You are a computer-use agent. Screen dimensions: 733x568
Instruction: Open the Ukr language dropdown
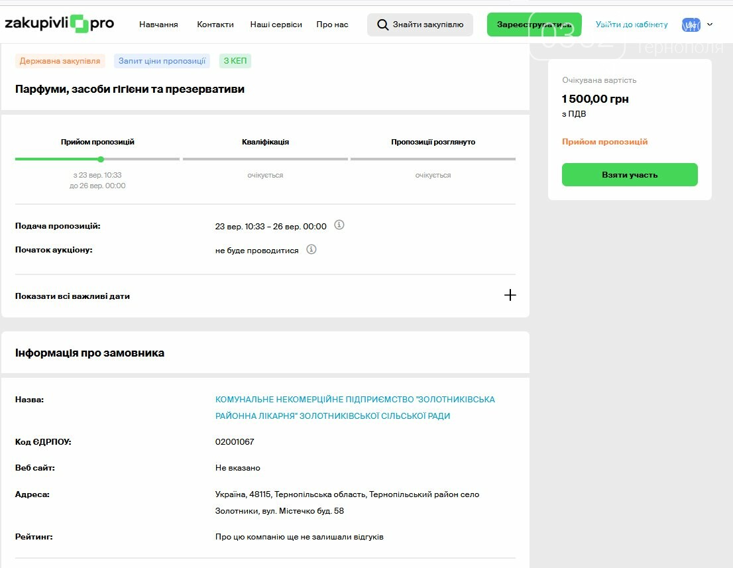(x=697, y=25)
